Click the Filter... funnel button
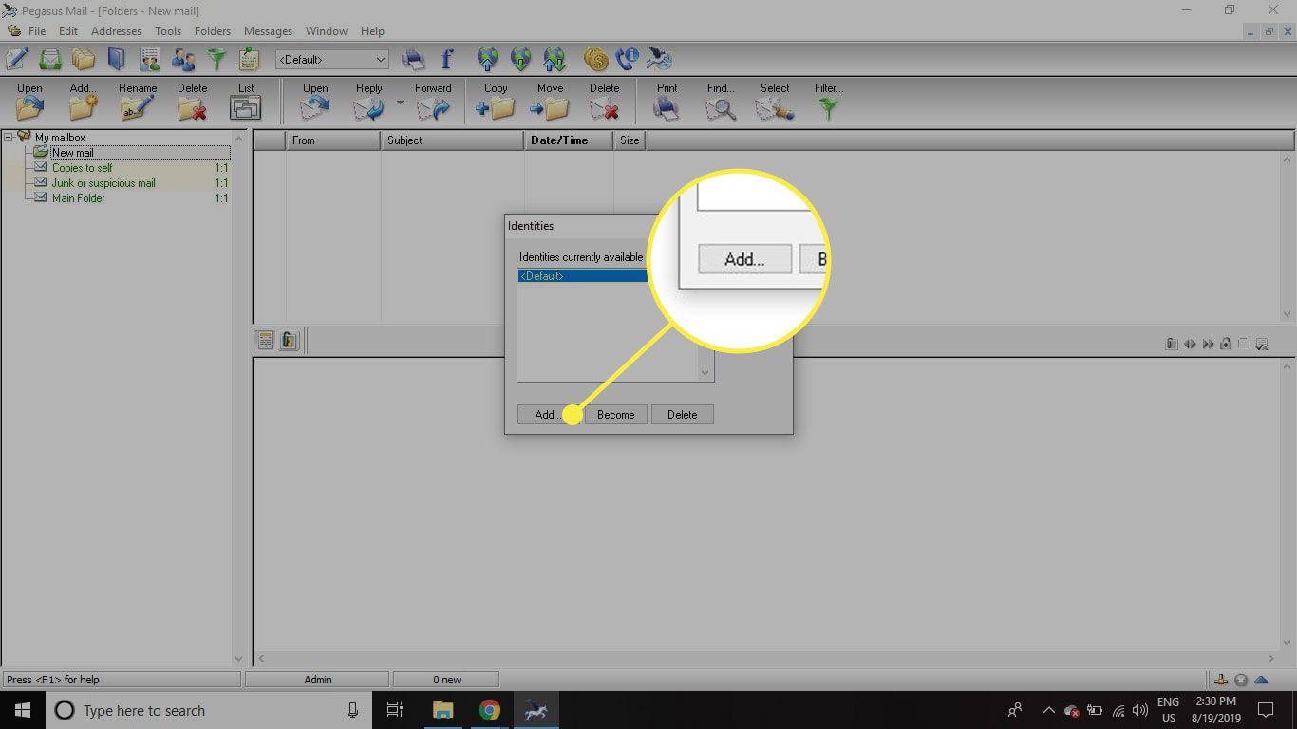1297x729 pixels. click(x=829, y=101)
